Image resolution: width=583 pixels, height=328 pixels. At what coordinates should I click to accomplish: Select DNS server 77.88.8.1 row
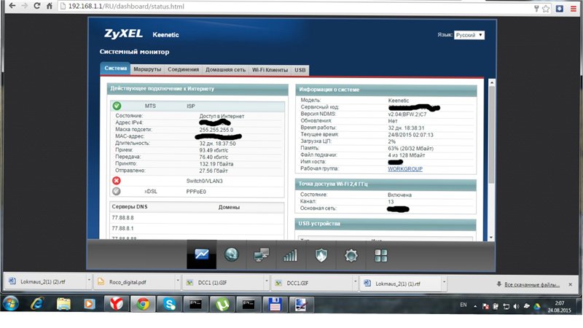[x=197, y=228]
